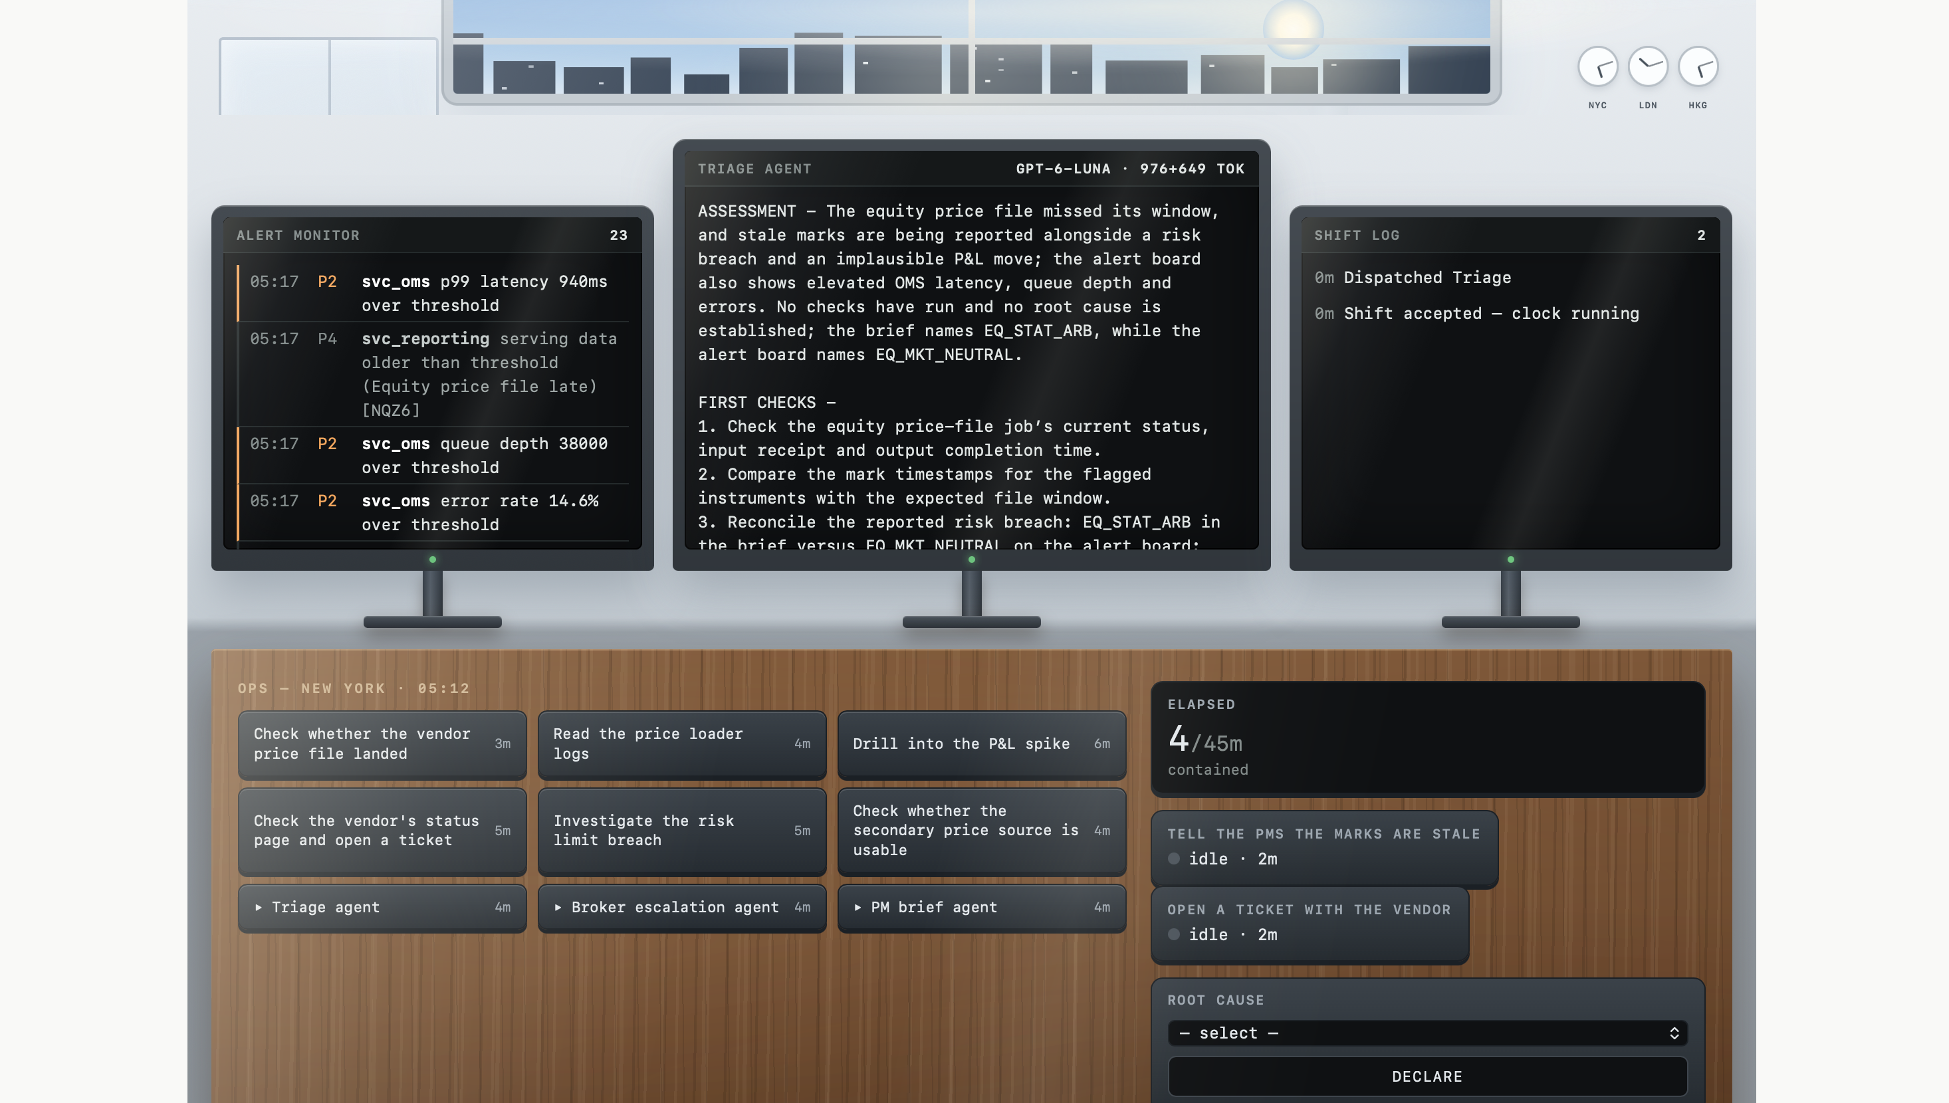Click 'Check whether the secondary price source is usable'

(981, 831)
